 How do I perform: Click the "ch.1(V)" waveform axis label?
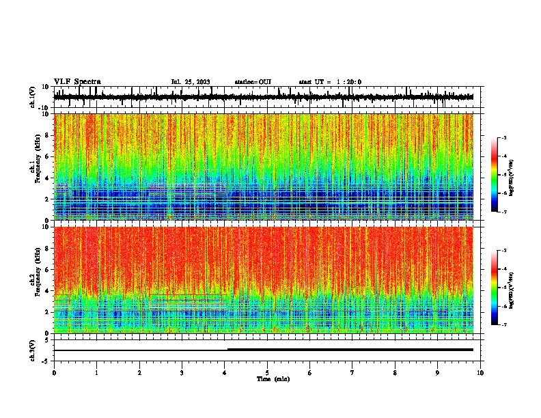pyautogui.click(x=32, y=97)
